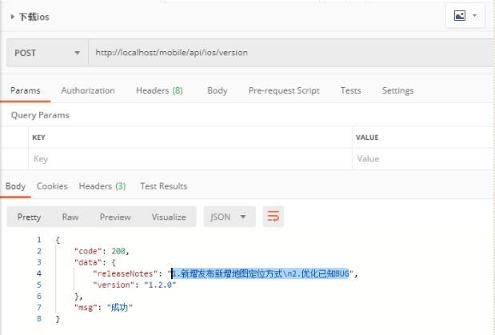This screenshot has height=335, width=495.
Task: Click the "releaseNotes" key in response
Action: [126, 273]
